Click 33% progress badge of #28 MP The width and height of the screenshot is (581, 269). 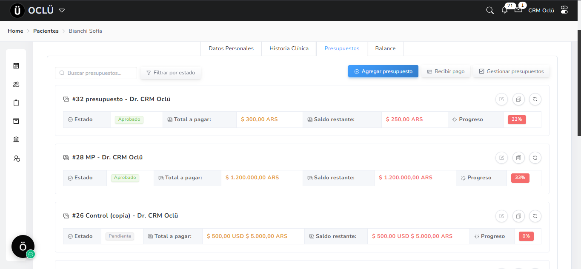pyautogui.click(x=520, y=178)
